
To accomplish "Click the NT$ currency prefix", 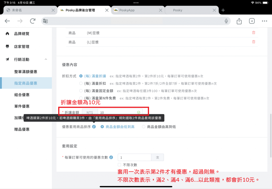I will click(x=90, y=112).
